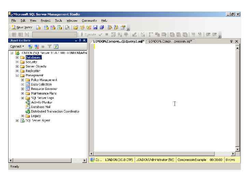This screenshot has width=246, height=184.
Task: Click inside the blank query editor area
Action: click(x=164, y=98)
